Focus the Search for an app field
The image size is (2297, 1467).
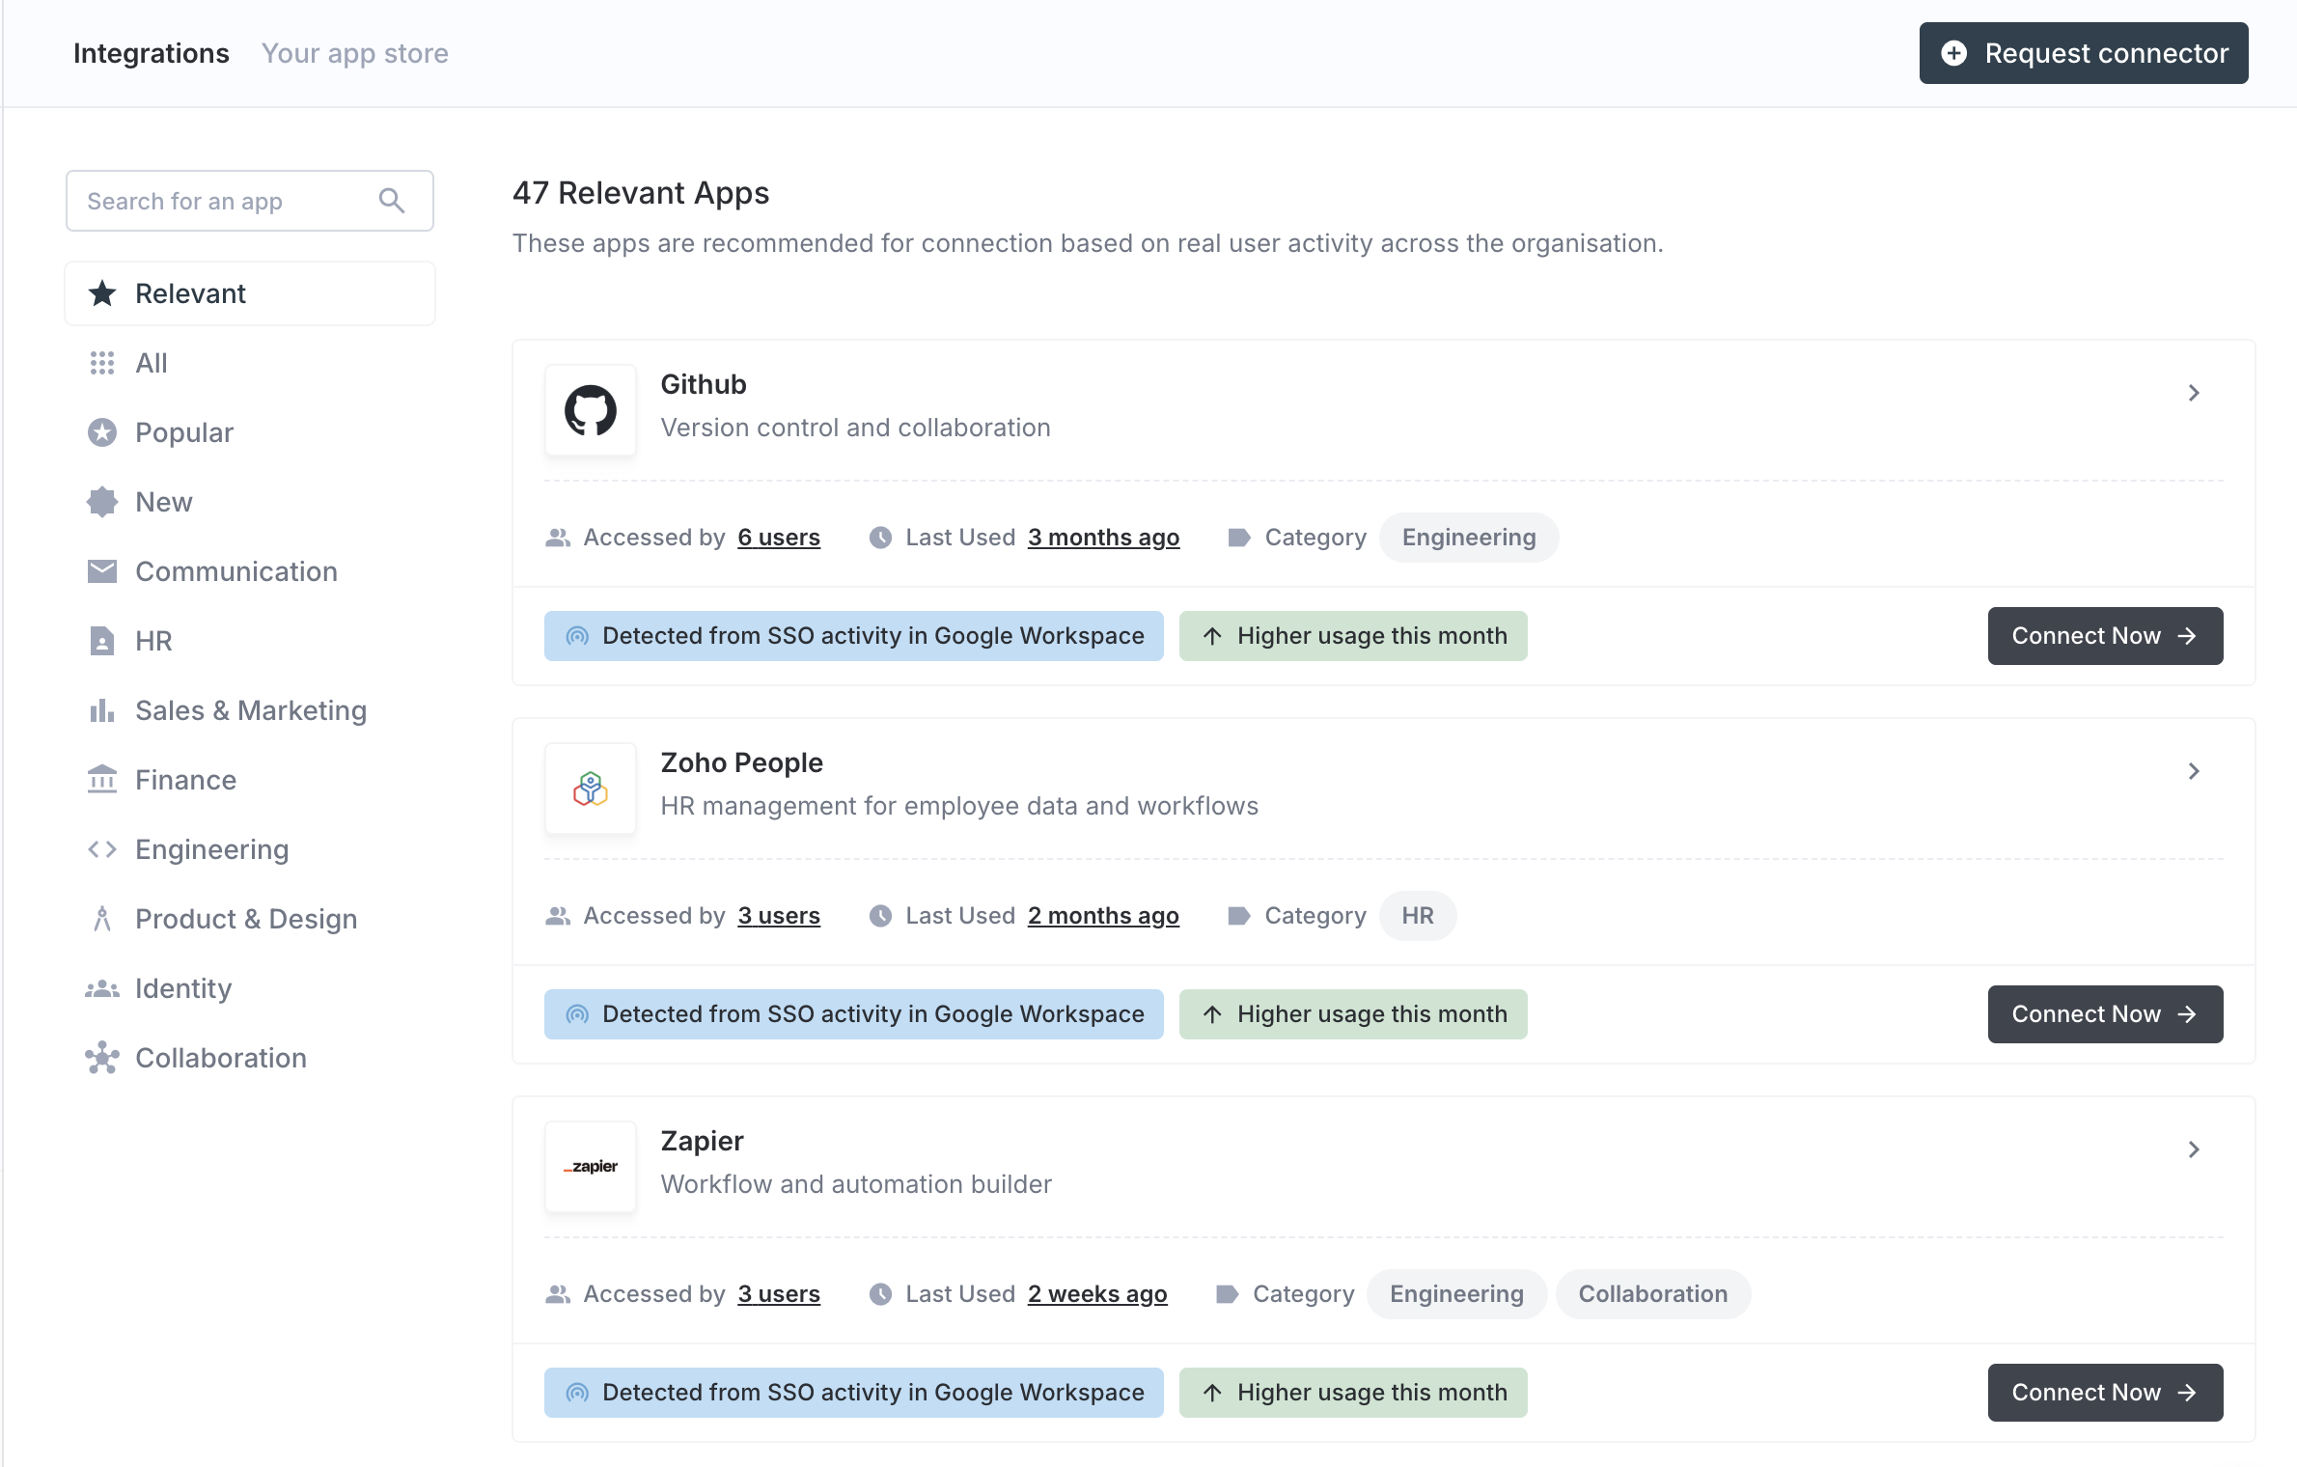click(227, 201)
